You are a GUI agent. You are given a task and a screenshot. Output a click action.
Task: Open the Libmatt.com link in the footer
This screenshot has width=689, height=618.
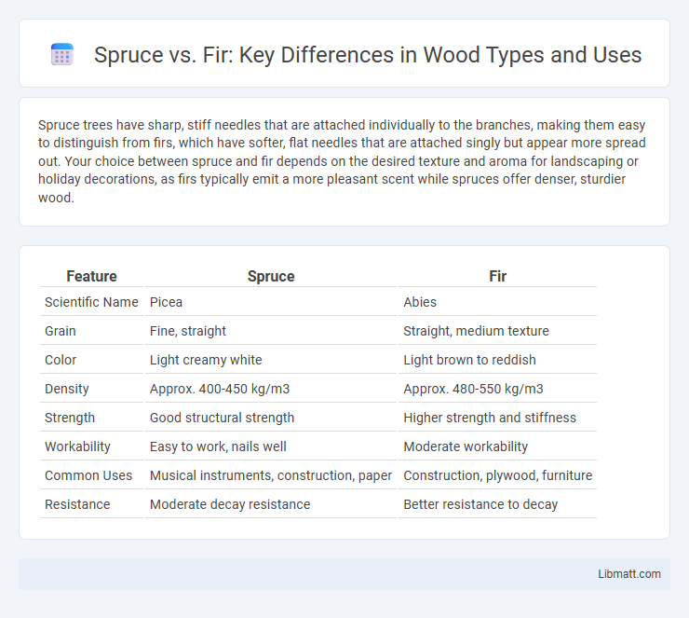click(x=628, y=573)
